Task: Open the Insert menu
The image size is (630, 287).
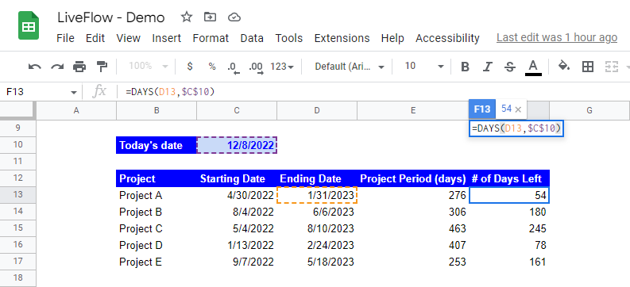Action: click(166, 38)
